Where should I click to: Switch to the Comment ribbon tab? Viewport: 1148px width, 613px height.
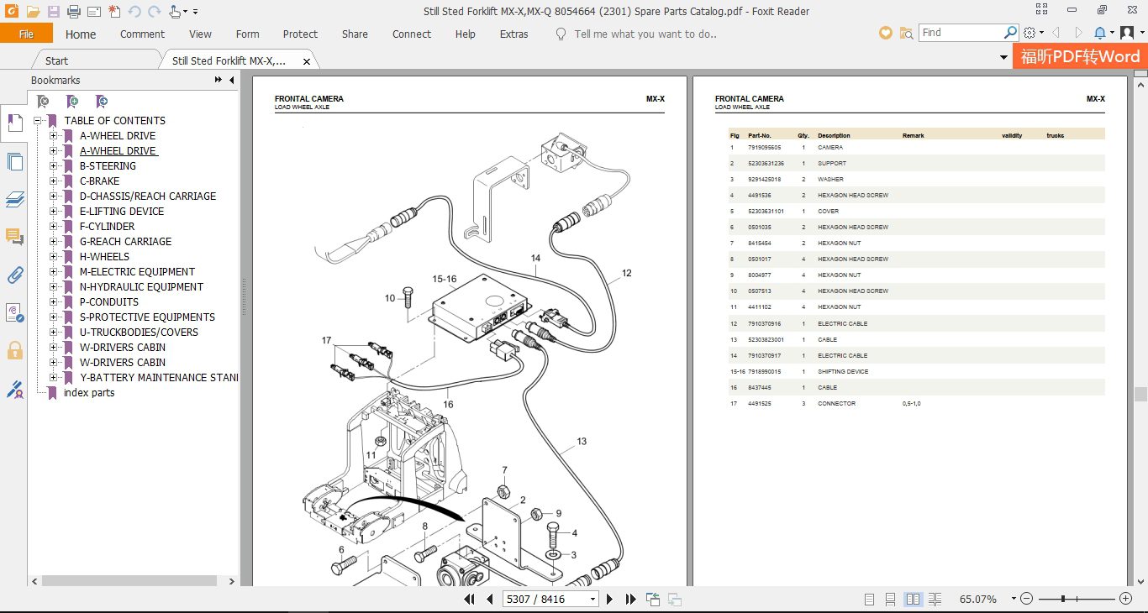coord(142,34)
